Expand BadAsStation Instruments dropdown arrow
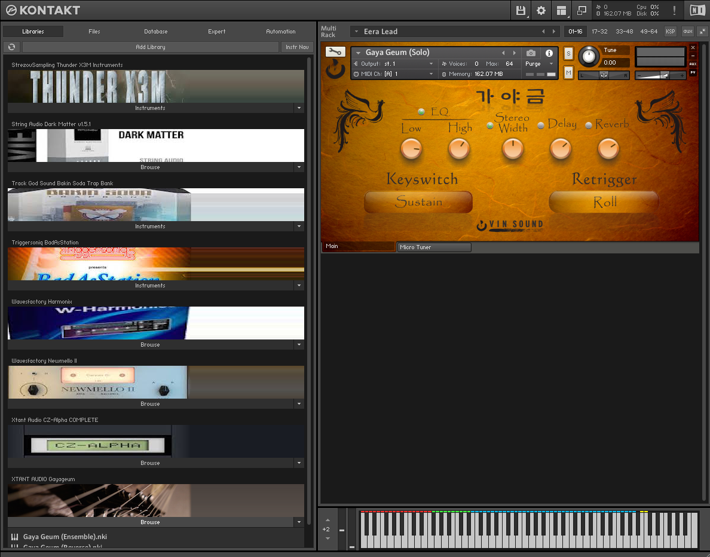Screen dimensions: 710x557 299,285
